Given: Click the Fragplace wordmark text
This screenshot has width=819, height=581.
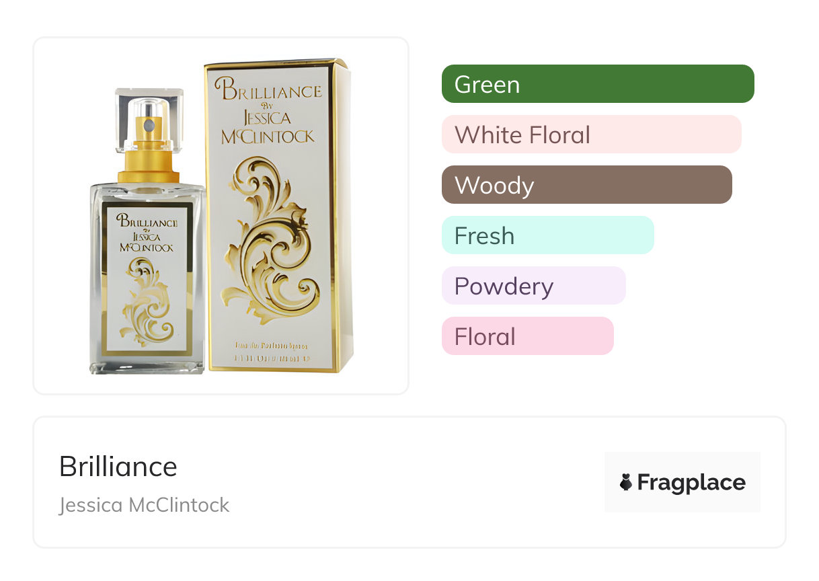Looking at the screenshot, I should pyautogui.click(x=691, y=482).
